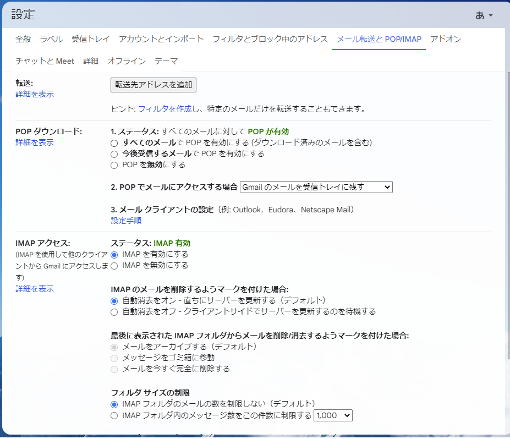Open the チャットと Meet tab

click(45, 61)
